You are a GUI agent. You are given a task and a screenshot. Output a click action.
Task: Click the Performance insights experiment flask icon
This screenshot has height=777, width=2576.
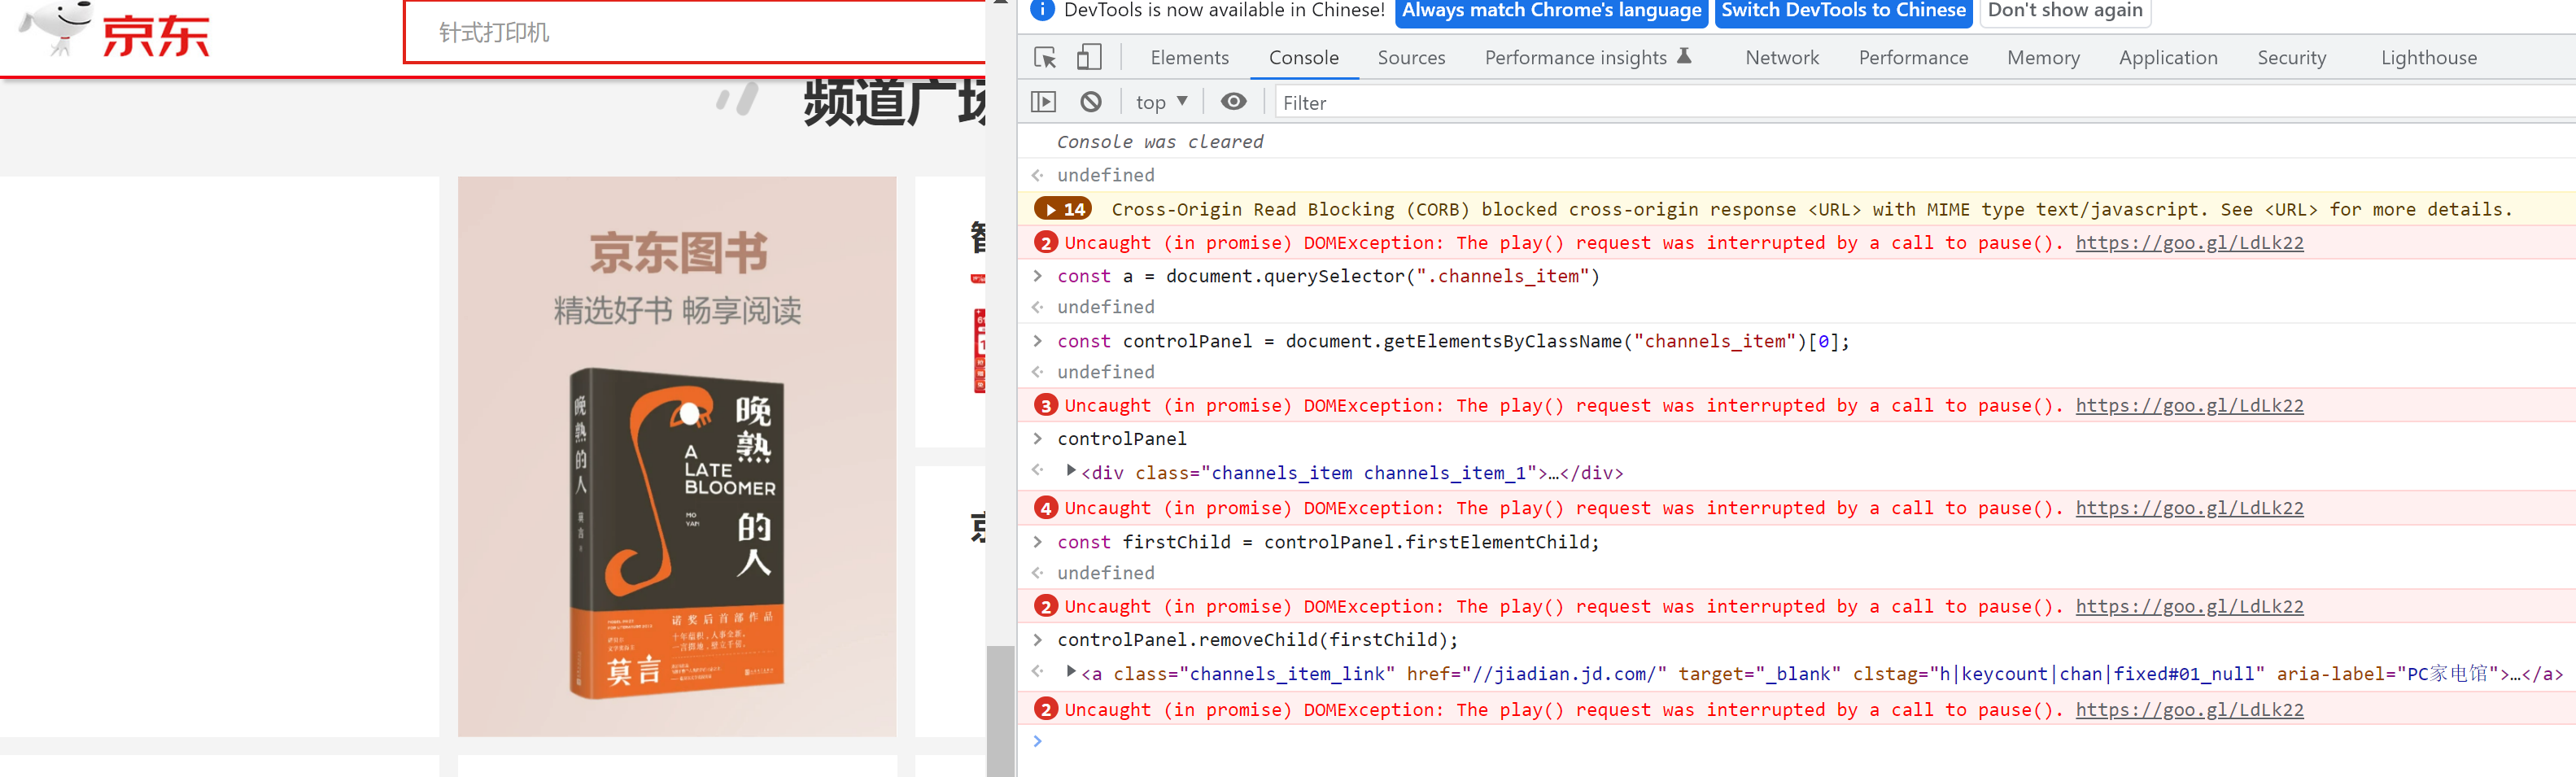[1684, 56]
